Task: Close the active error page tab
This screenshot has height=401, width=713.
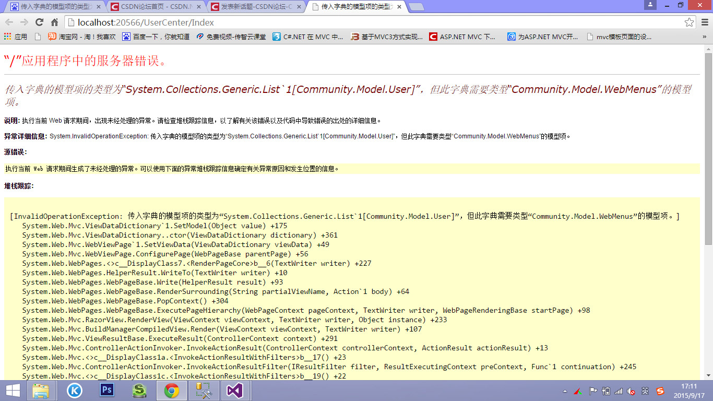Action: click(x=399, y=7)
